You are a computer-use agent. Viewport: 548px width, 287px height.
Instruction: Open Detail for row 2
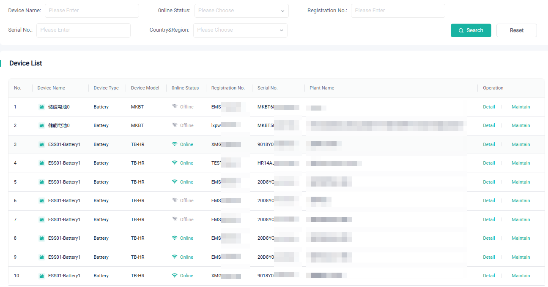tap(489, 125)
